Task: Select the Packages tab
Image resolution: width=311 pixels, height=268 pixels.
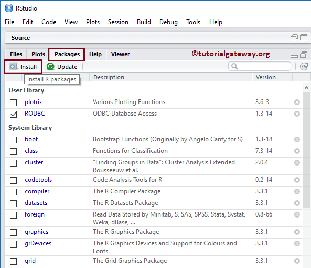Action: [x=67, y=54]
